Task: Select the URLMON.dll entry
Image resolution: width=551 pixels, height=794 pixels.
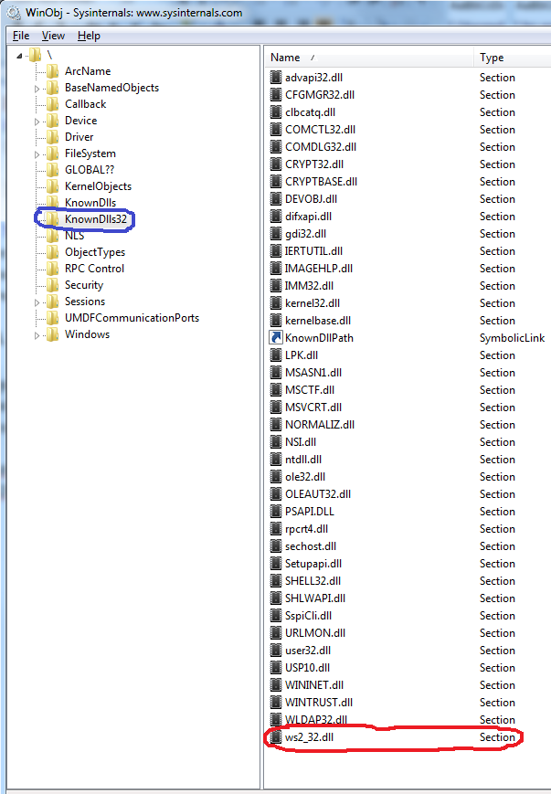Action: [x=315, y=633]
